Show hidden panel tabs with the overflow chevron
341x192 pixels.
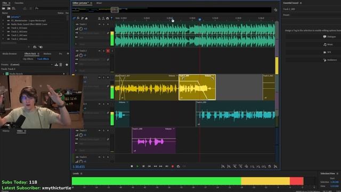pyautogui.click(x=68, y=53)
